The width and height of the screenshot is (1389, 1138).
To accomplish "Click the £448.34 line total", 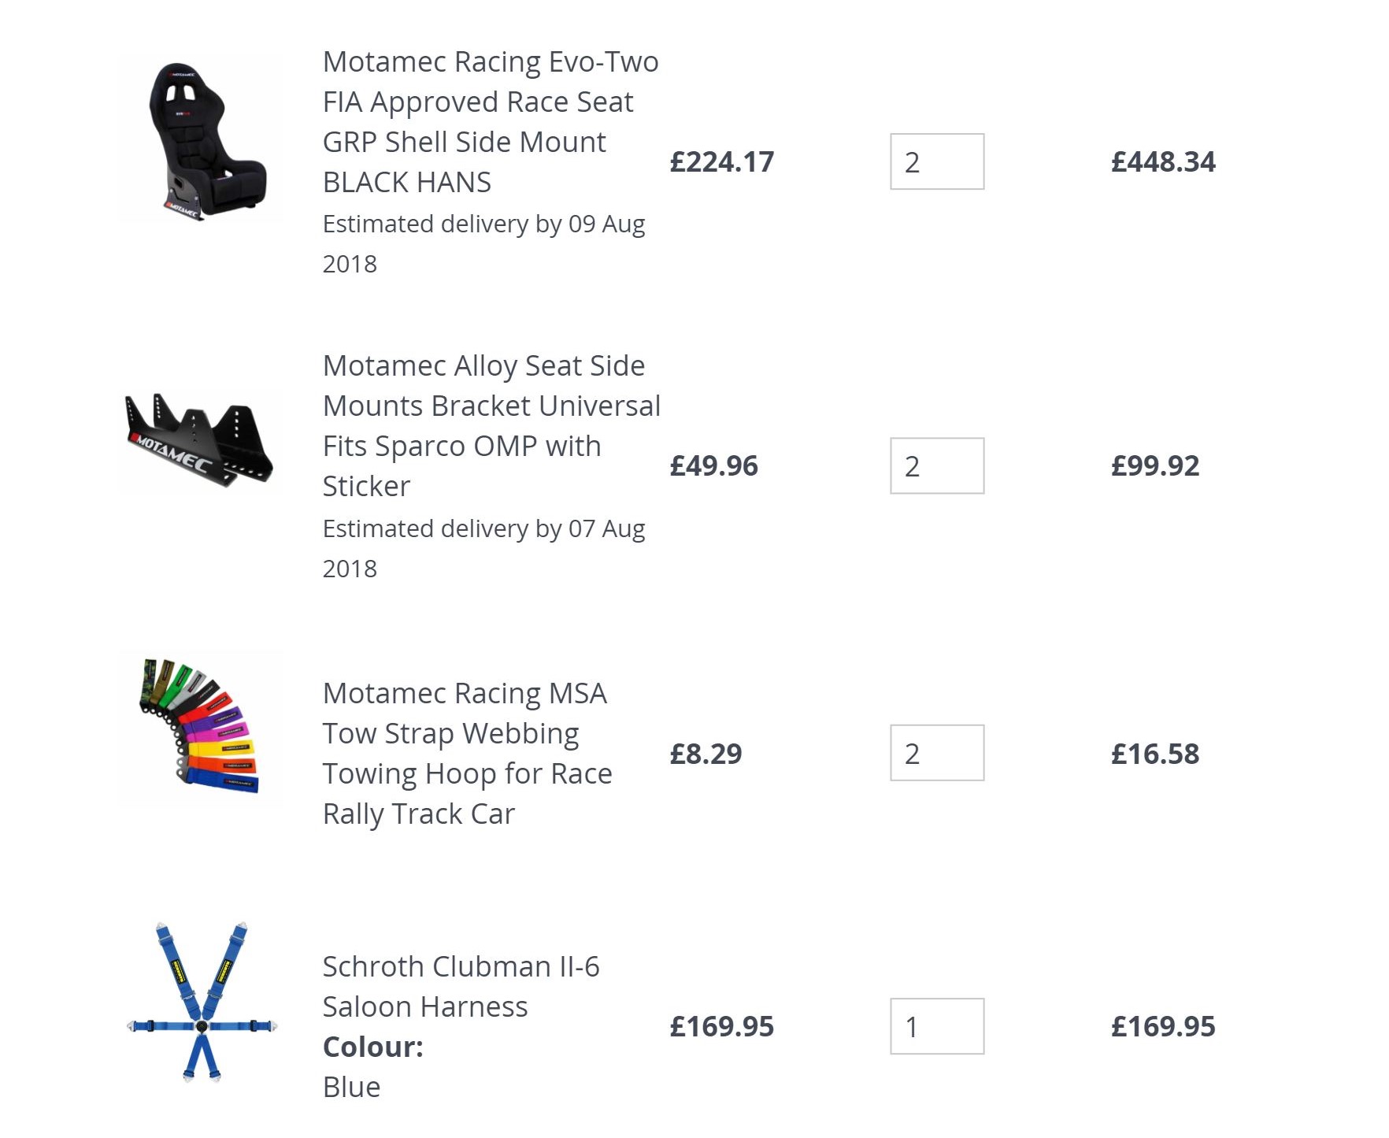I will tap(1163, 161).
